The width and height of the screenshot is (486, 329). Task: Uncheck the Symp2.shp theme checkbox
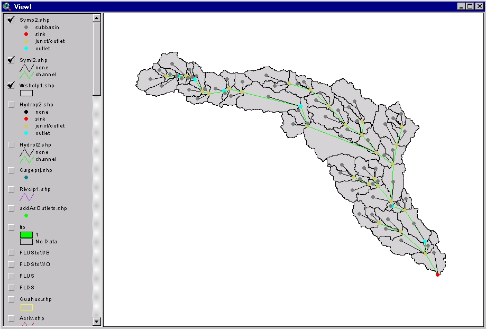click(11, 20)
